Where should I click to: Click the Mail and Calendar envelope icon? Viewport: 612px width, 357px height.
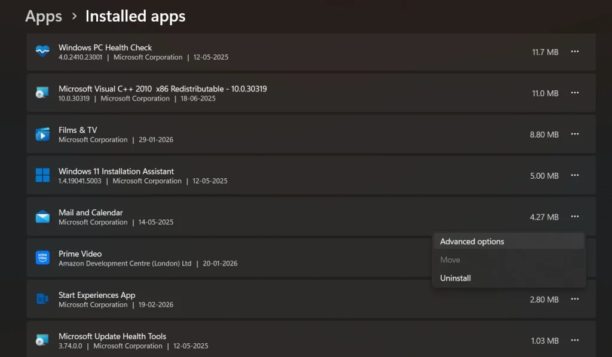42,216
